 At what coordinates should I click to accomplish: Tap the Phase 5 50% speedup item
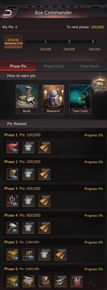pos(29,255)
